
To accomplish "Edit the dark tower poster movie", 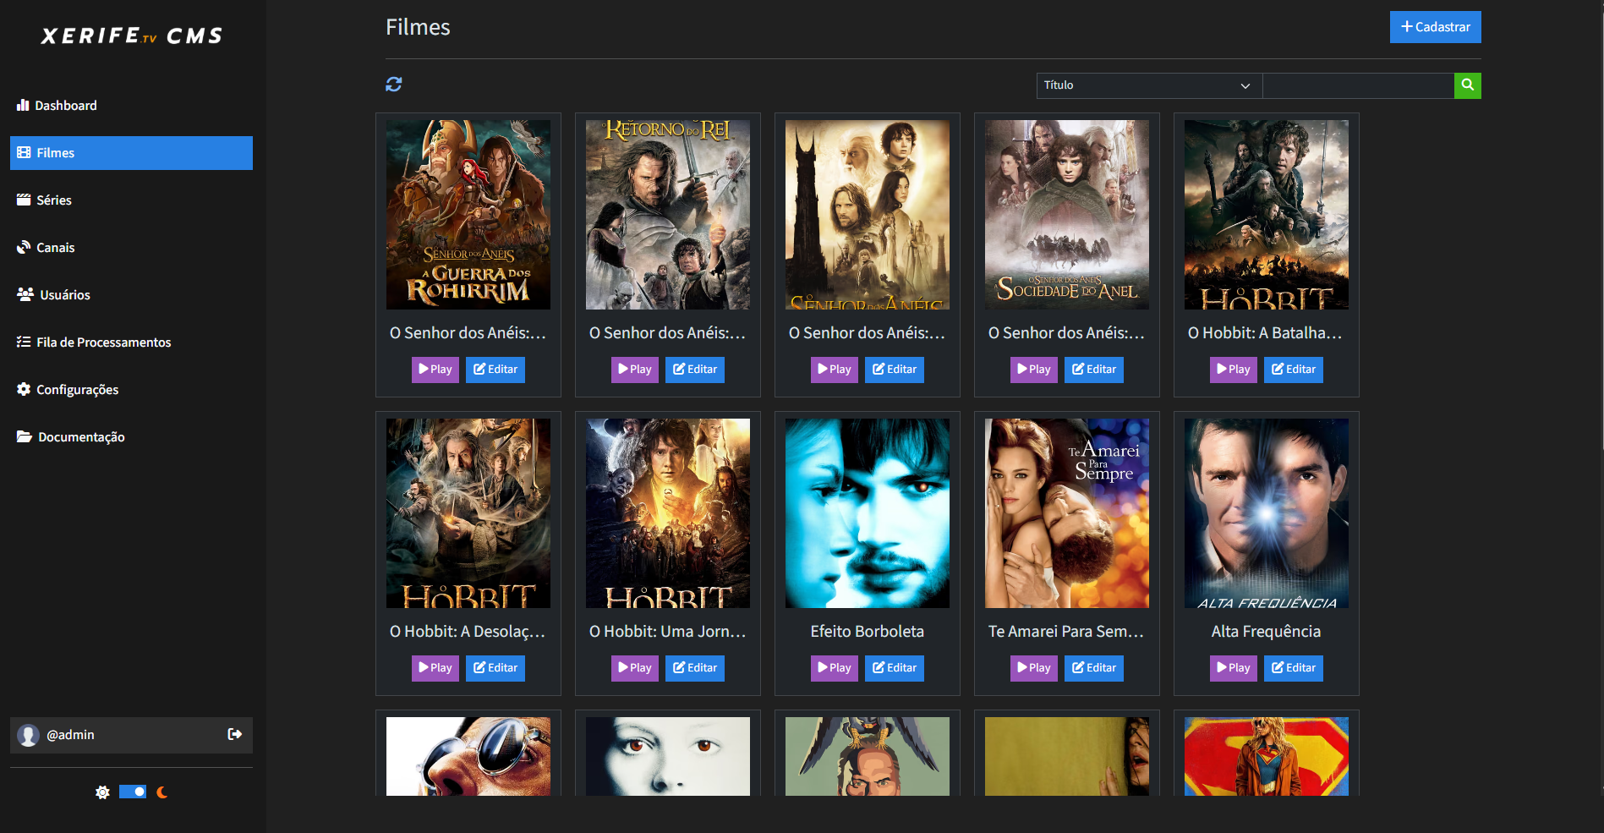I will click(895, 370).
